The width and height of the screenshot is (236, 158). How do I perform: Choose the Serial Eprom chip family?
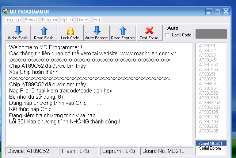pos(211,148)
